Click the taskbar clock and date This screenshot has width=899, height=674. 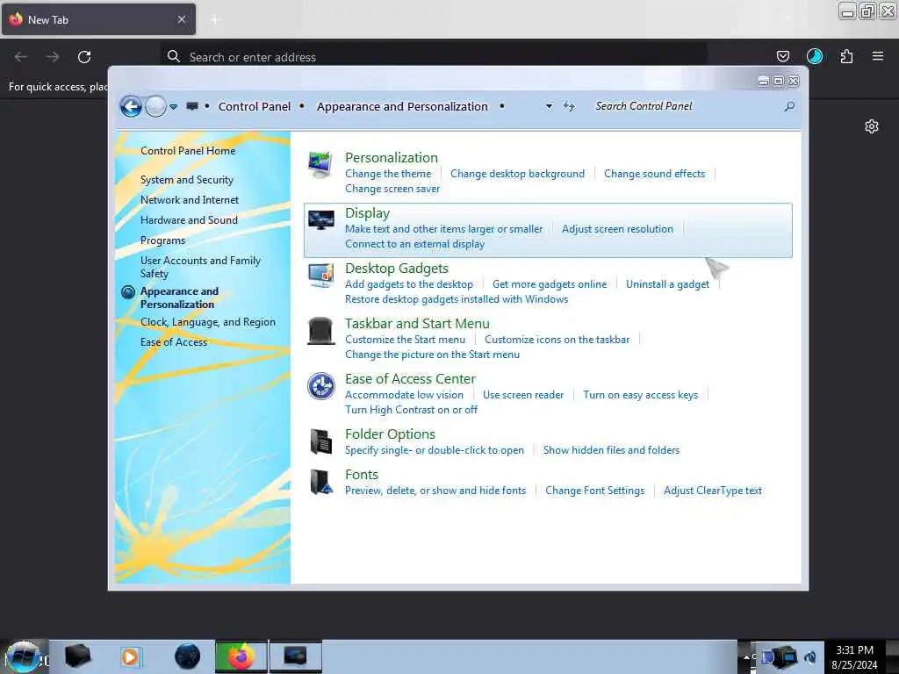pyautogui.click(x=855, y=656)
